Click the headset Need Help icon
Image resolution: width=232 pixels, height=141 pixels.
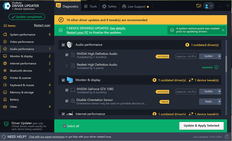tap(3, 137)
